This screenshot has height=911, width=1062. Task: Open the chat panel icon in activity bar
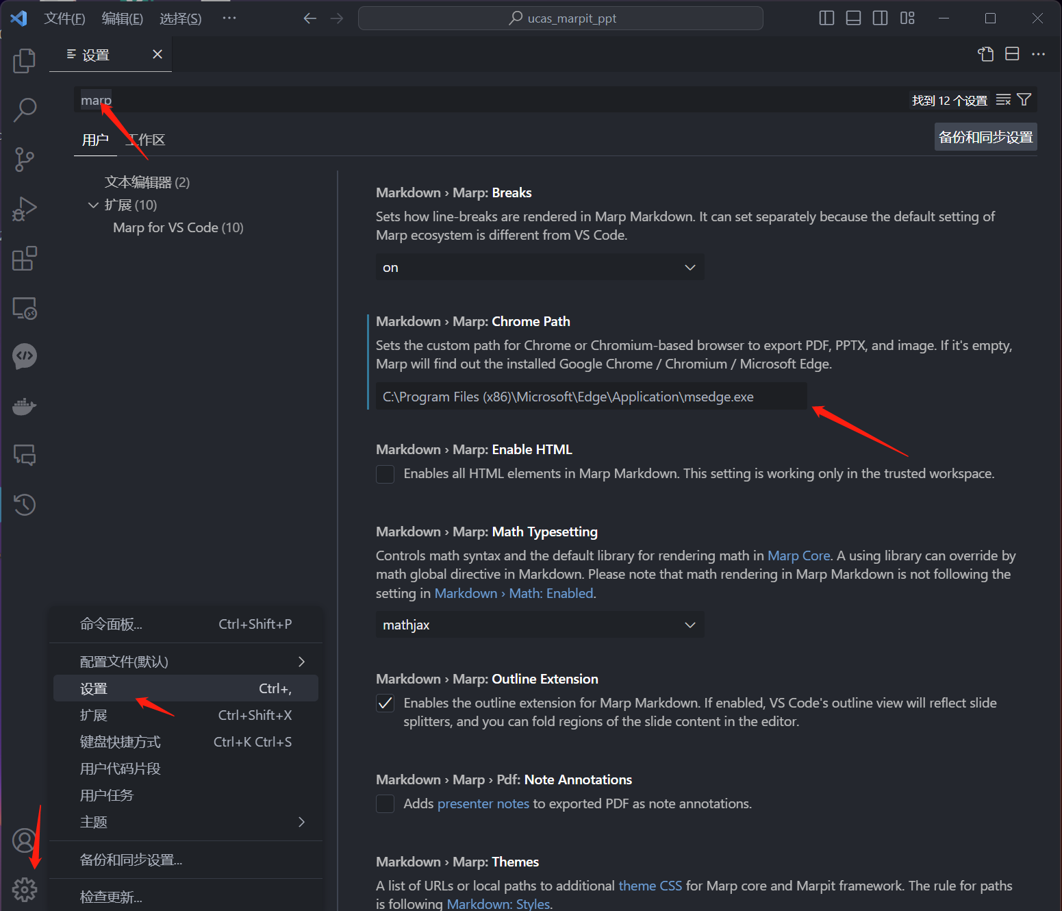click(x=25, y=455)
